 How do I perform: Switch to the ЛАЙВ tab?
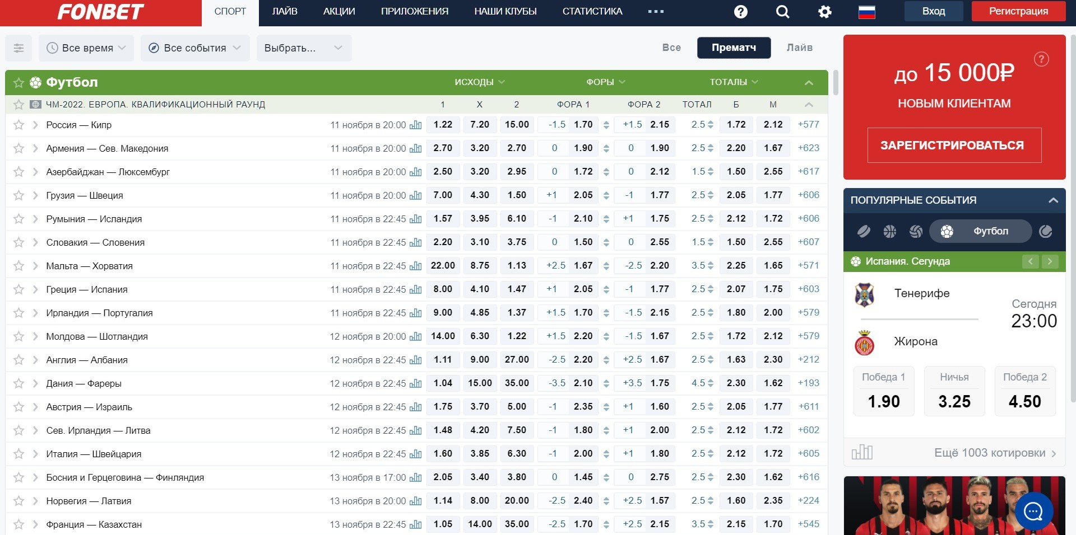tap(285, 12)
